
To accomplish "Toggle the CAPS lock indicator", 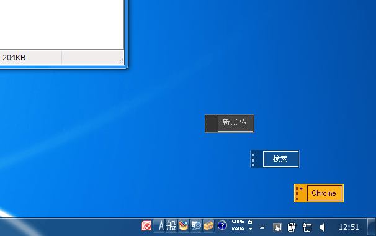I will tap(238, 222).
